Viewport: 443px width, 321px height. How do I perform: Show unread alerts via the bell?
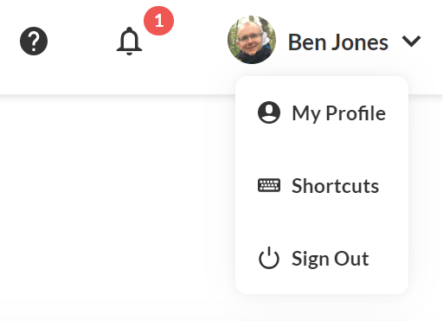click(x=129, y=42)
